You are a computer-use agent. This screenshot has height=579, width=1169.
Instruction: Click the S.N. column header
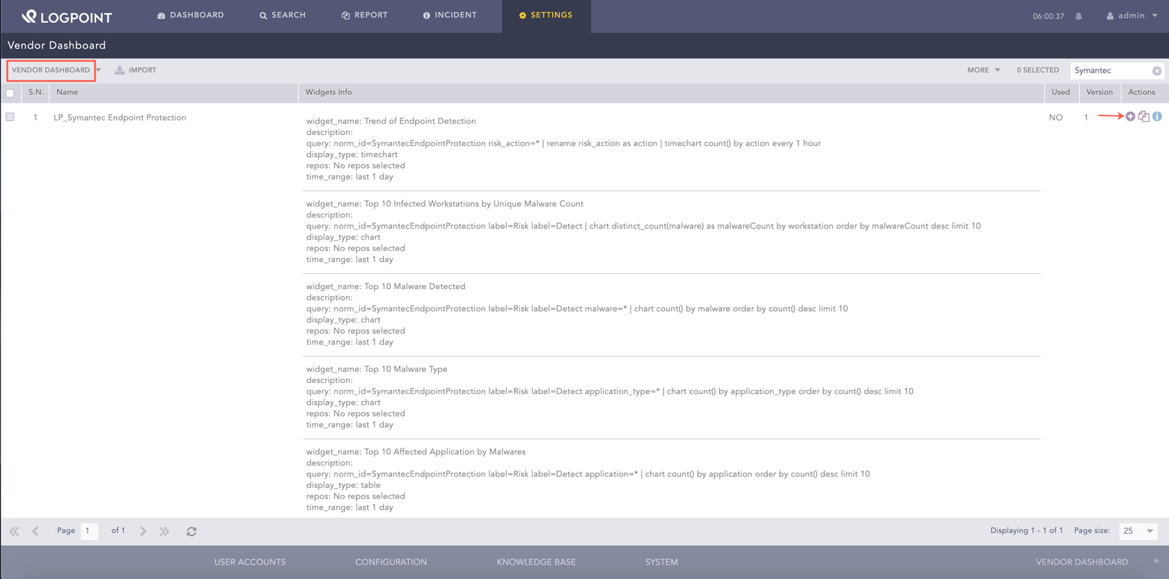tap(36, 92)
